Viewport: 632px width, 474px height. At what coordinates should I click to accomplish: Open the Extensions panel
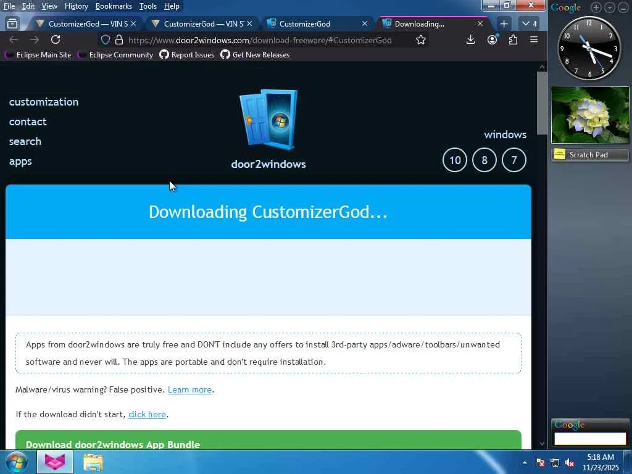(513, 39)
